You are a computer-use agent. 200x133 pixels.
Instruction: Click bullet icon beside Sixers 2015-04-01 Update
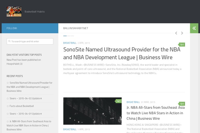pyautogui.click(x=8, y=114)
